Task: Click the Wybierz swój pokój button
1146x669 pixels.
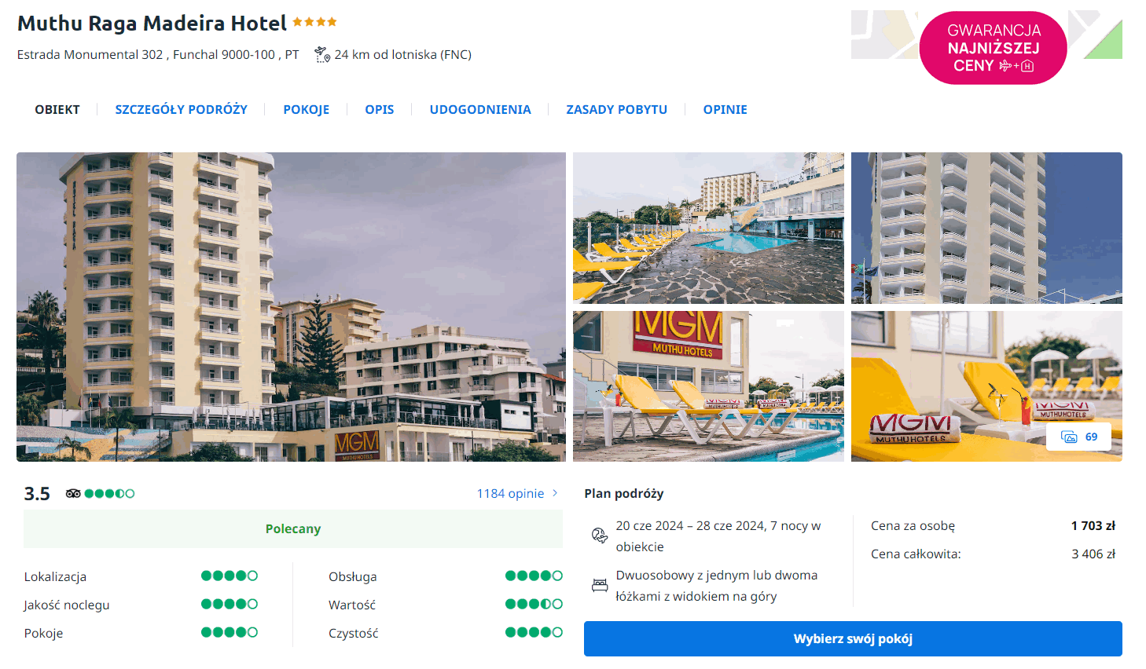Action: point(853,638)
